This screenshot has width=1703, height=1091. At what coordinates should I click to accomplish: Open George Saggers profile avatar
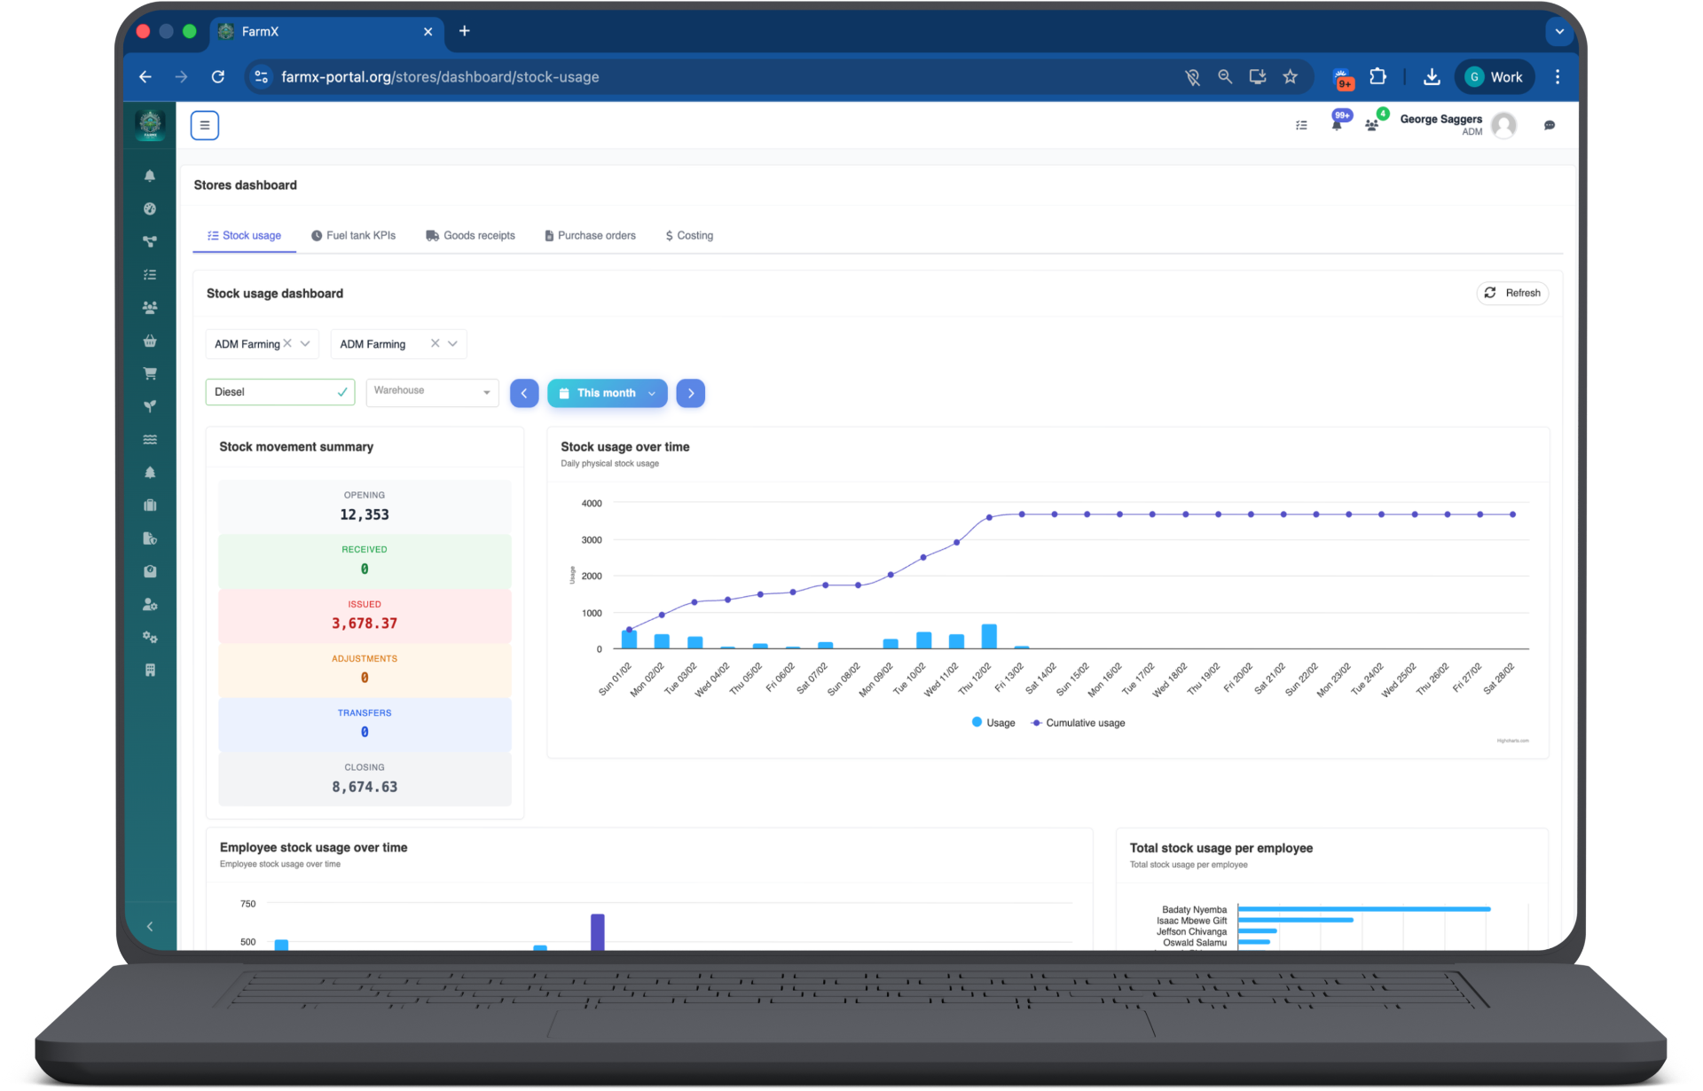(x=1503, y=125)
